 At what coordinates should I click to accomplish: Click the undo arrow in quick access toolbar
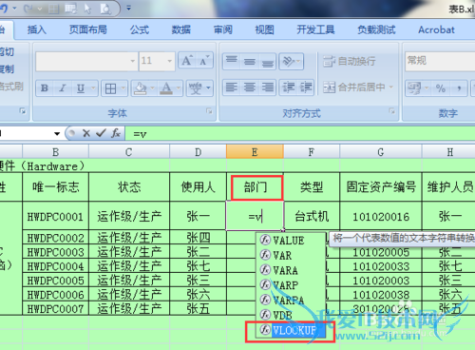click(x=4, y=9)
